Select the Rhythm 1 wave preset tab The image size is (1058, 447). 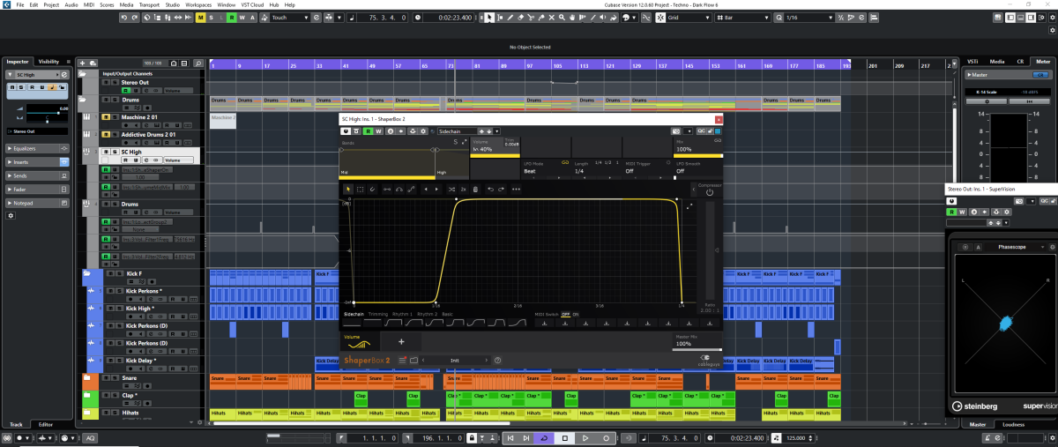coord(402,314)
